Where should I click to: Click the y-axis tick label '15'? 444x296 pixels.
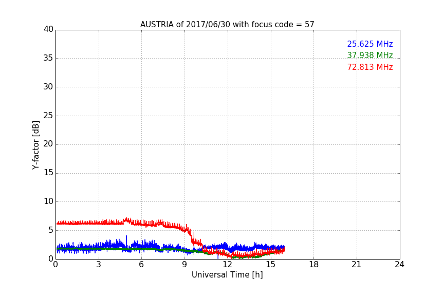coord(48,173)
